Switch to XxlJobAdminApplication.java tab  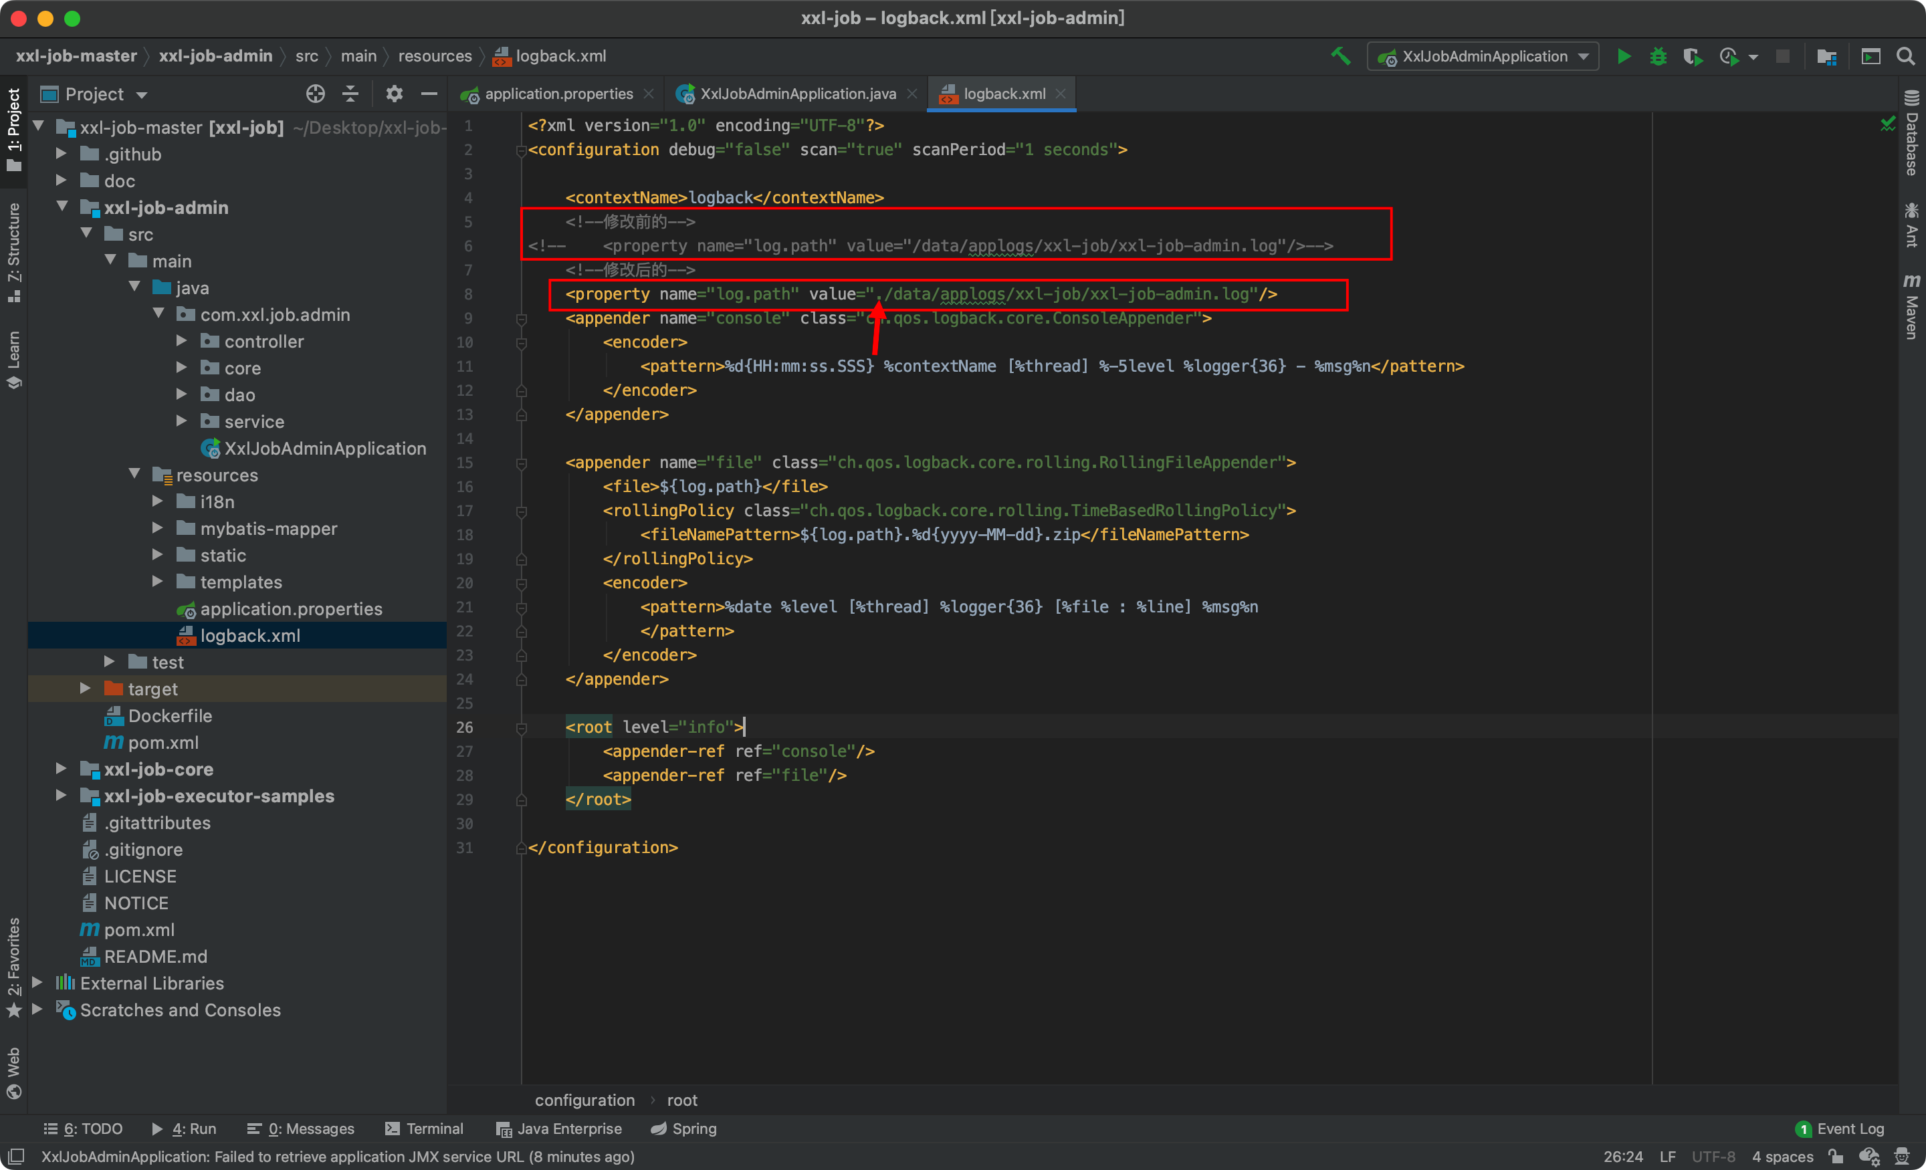pos(796,94)
